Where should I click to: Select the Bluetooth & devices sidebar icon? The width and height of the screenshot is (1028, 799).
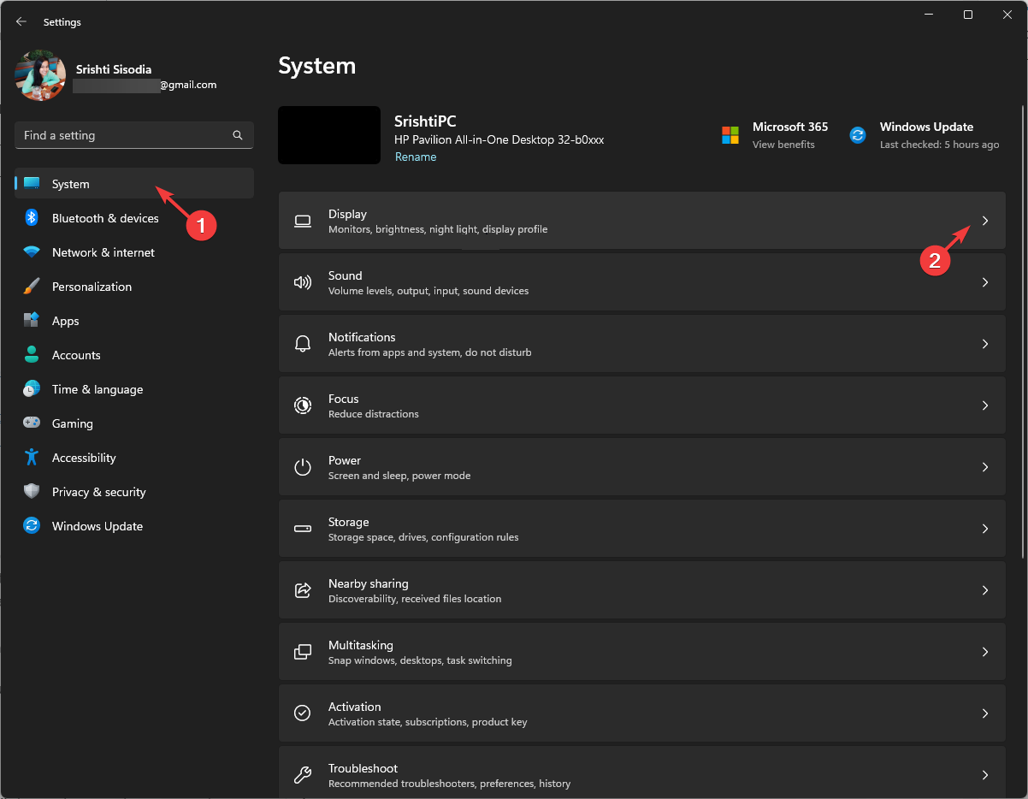pos(31,218)
